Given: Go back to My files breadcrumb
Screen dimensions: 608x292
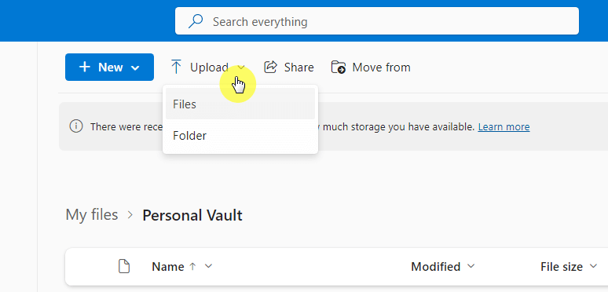Looking at the screenshot, I should tap(91, 214).
